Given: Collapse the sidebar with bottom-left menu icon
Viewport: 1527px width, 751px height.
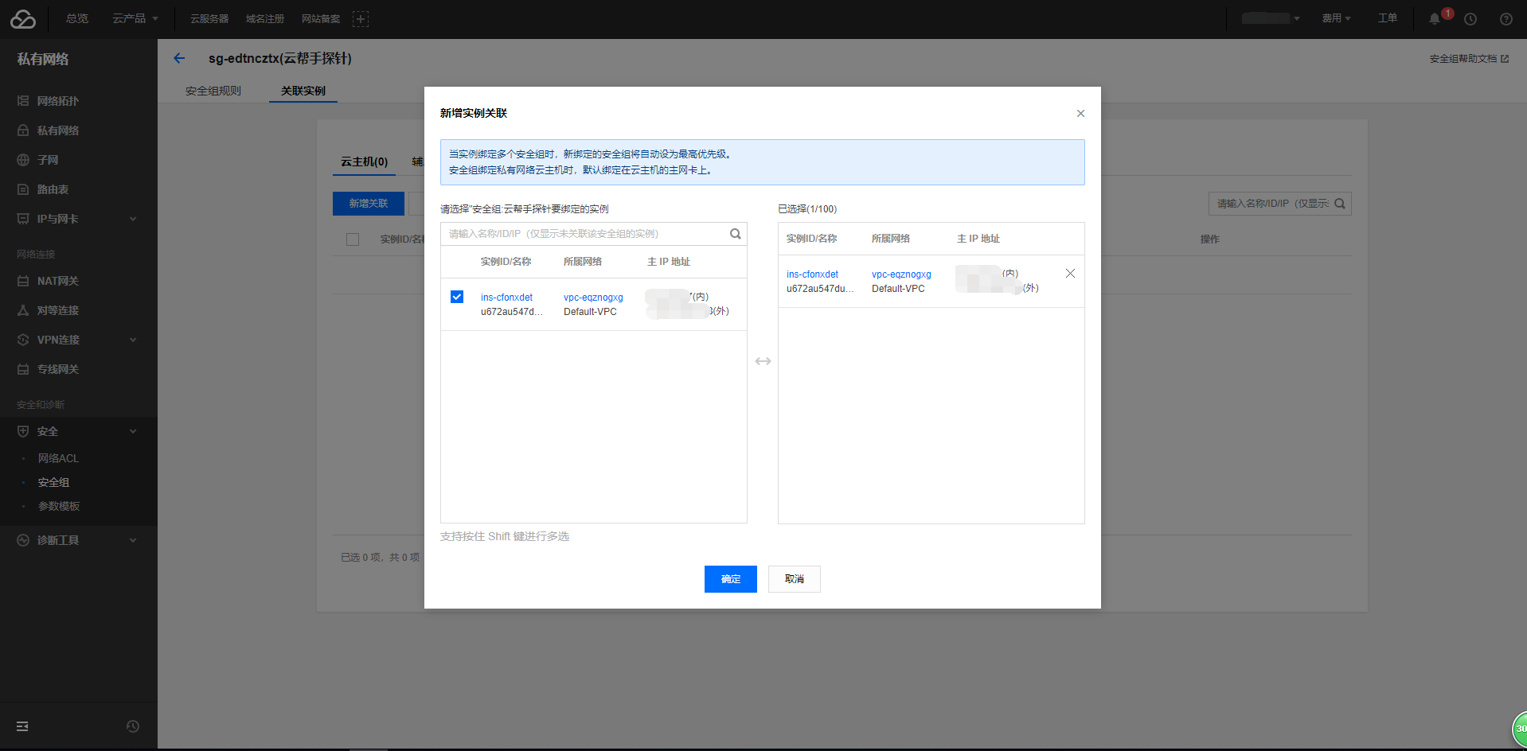Looking at the screenshot, I should click(22, 726).
